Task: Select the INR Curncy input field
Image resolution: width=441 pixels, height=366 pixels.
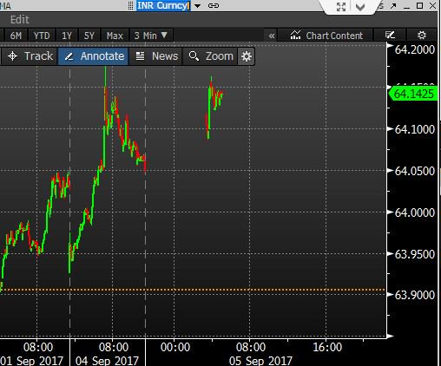Action: pos(163,5)
